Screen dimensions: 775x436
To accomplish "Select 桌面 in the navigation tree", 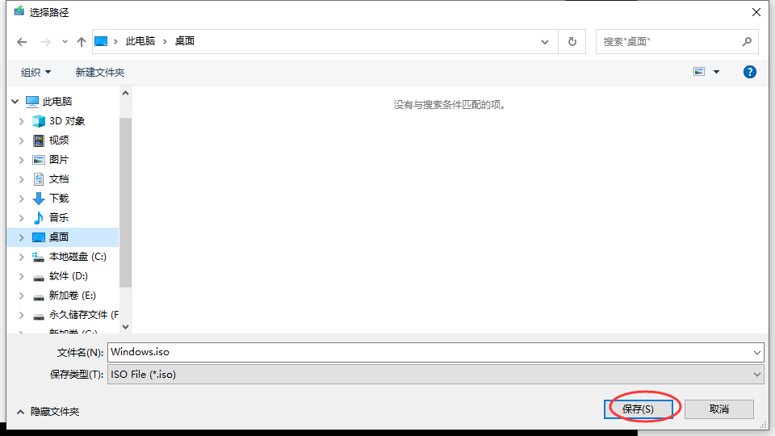I will click(58, 237).
